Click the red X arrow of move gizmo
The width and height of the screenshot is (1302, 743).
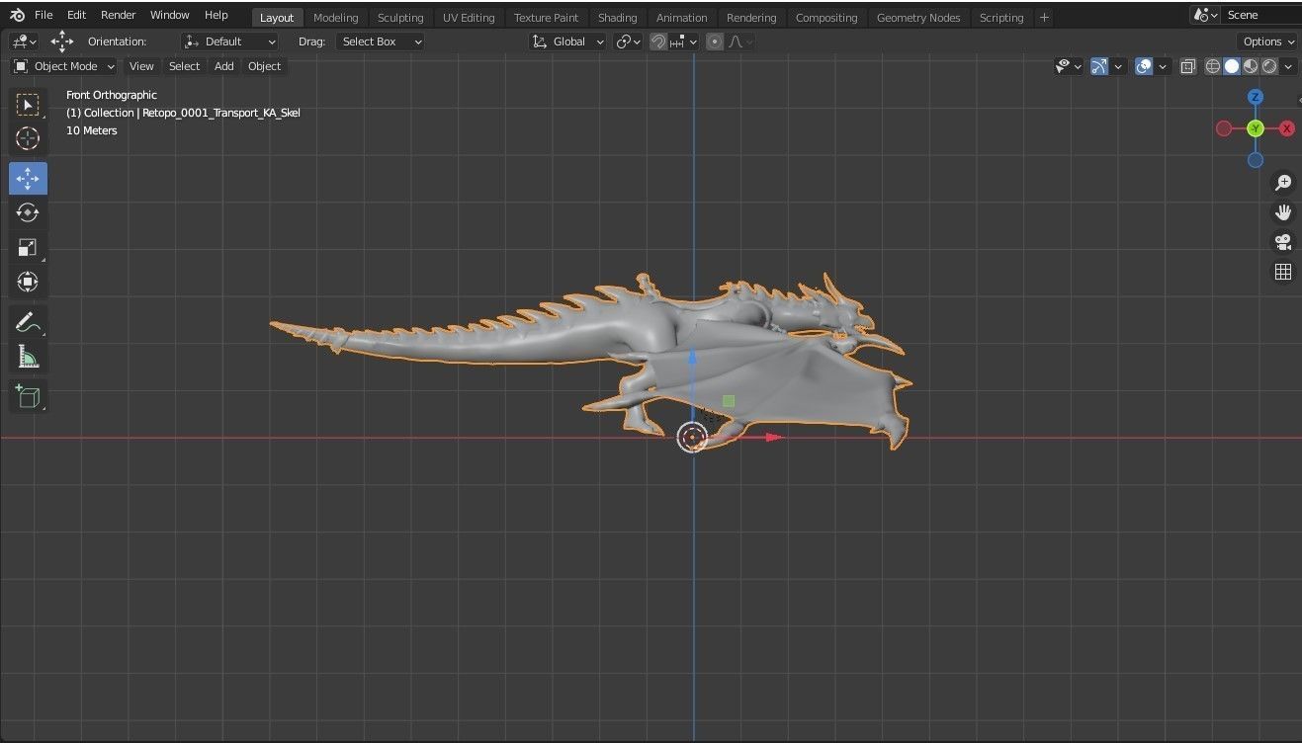click(773, 437)
